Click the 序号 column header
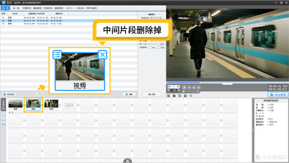Image resolution: width=289 pixels, height=163 pixels. click(3, 14)
